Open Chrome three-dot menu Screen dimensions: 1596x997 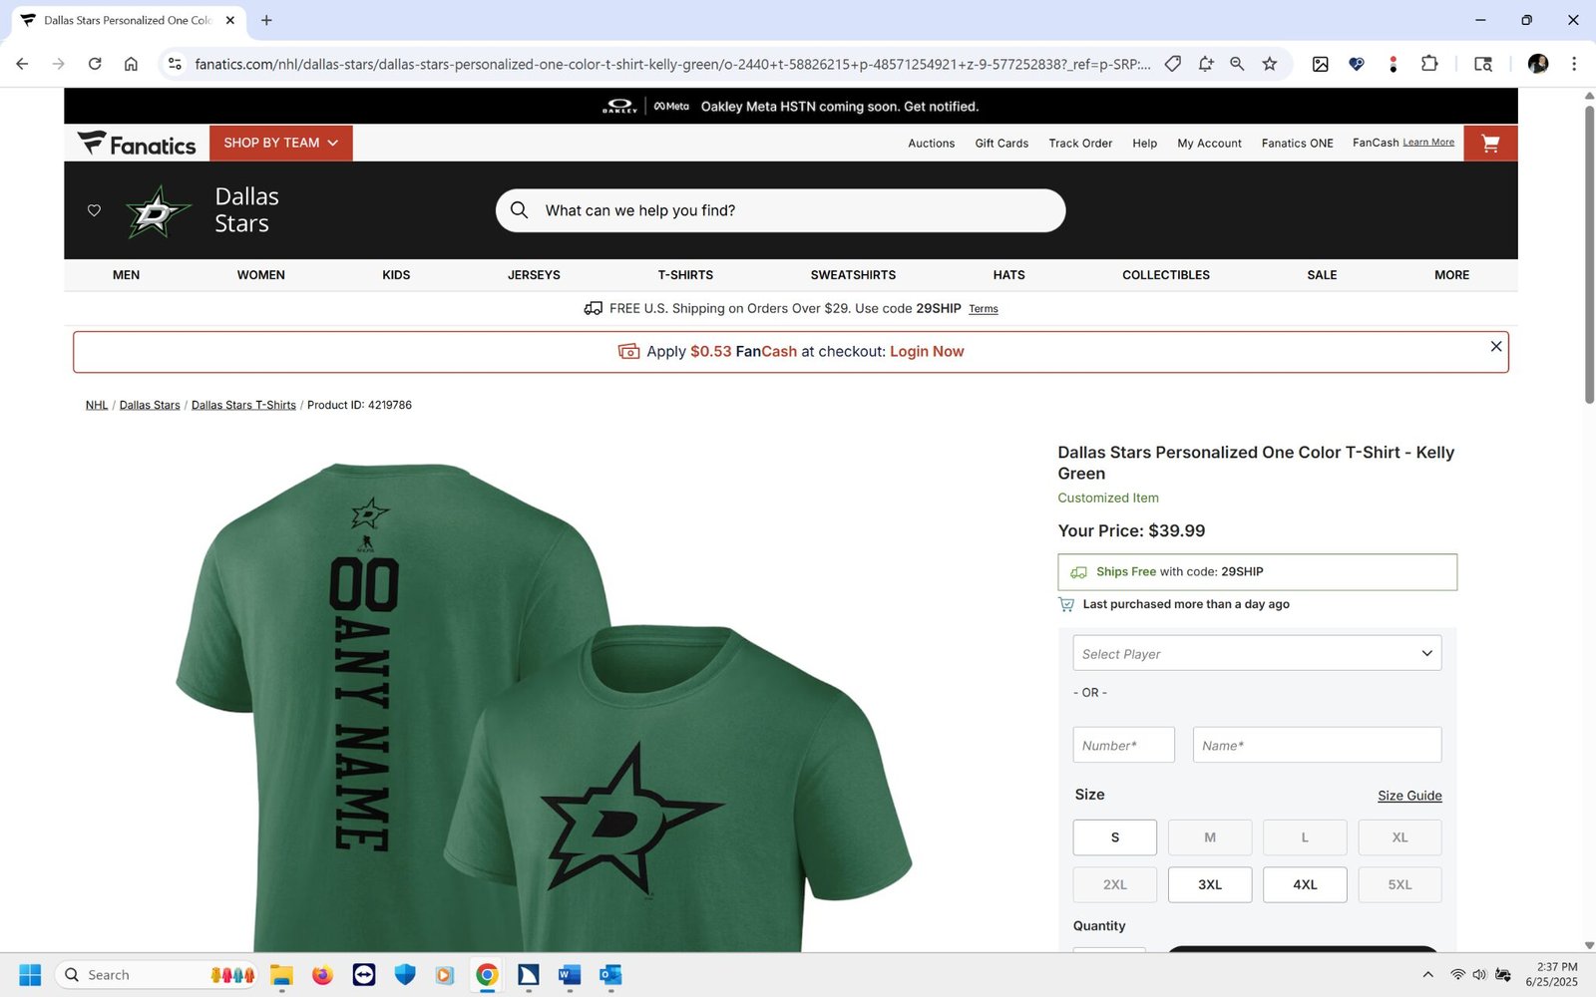point(1574,64)
